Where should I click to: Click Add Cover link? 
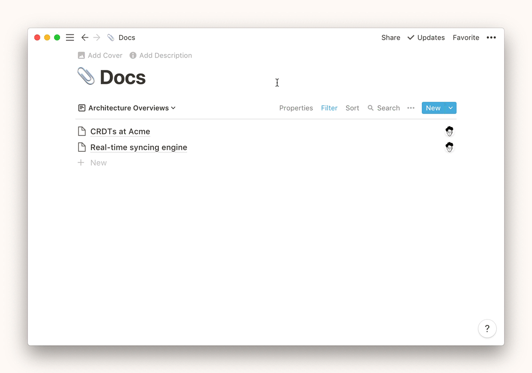click(x=100, y=56)
